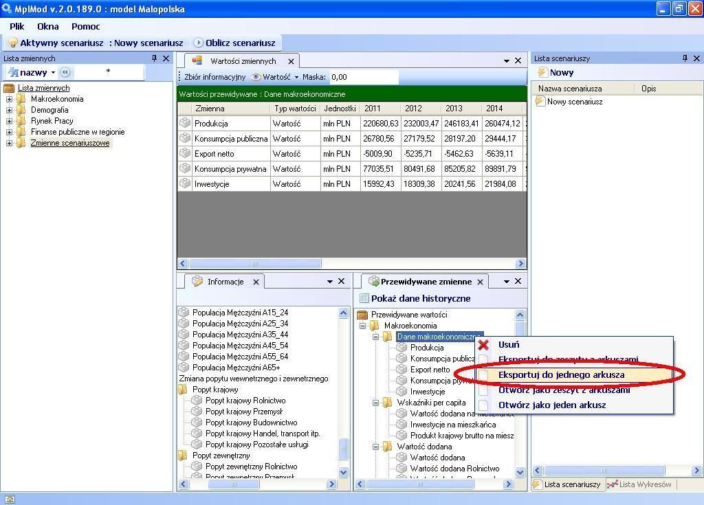The image size is (704, 505).
Task: Click the Oblicz scenariusz button
Action: [235, 43]
